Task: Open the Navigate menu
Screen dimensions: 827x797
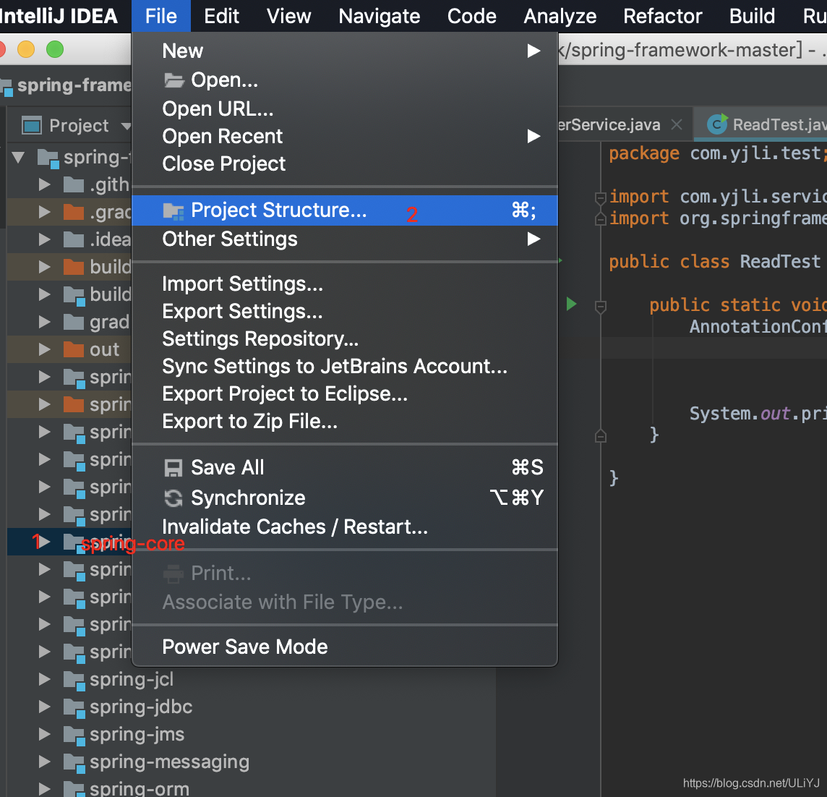Action: (379, 16)
